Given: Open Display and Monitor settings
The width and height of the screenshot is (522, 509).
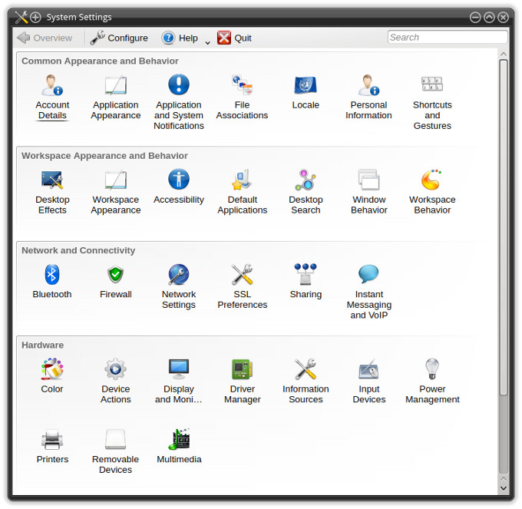Looking at the screenshot, I should point(179,381).
